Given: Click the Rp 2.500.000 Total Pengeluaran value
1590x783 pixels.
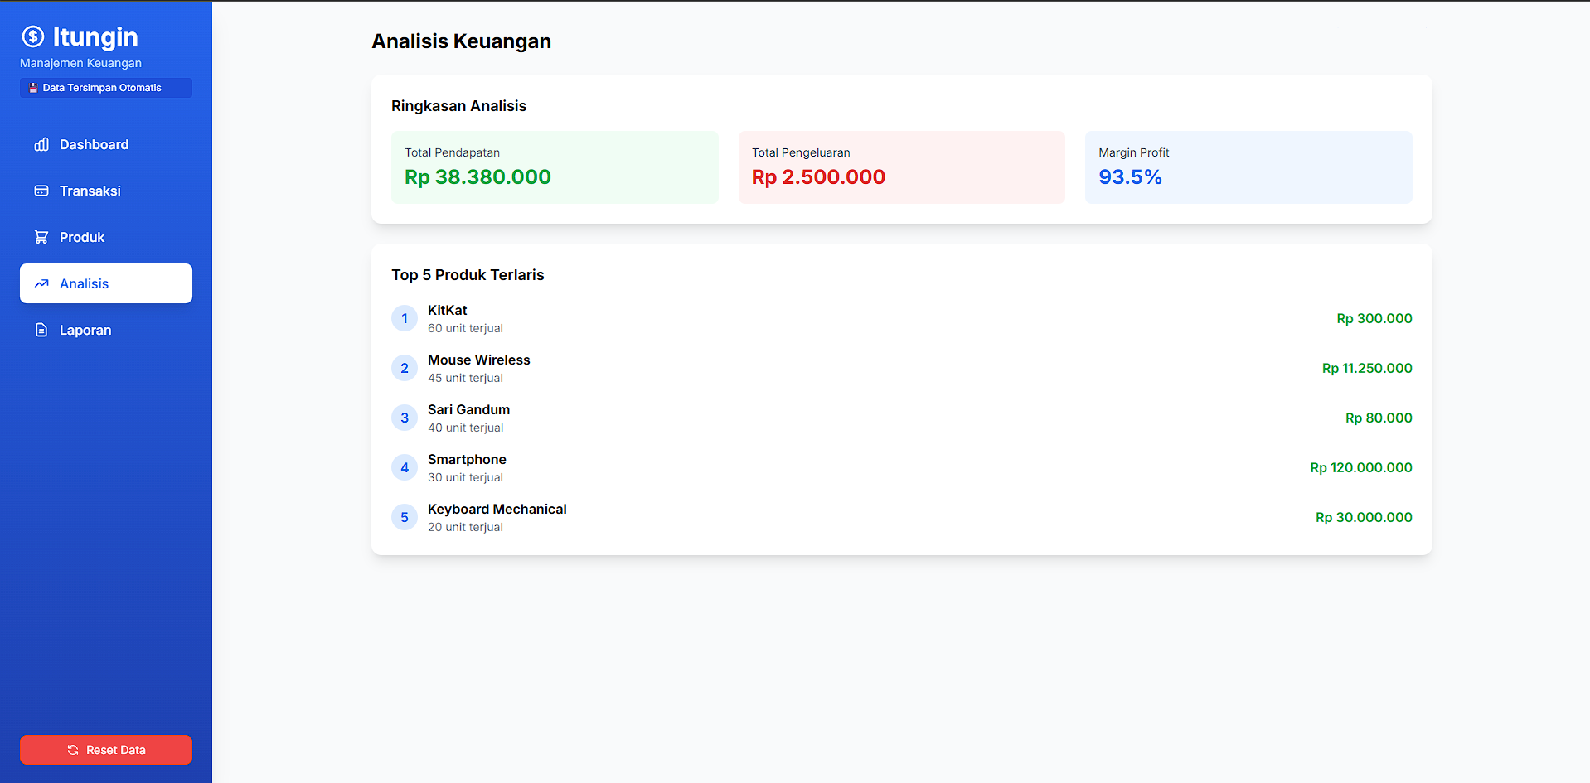Looking at the screenshot, I should pos(817,176).
